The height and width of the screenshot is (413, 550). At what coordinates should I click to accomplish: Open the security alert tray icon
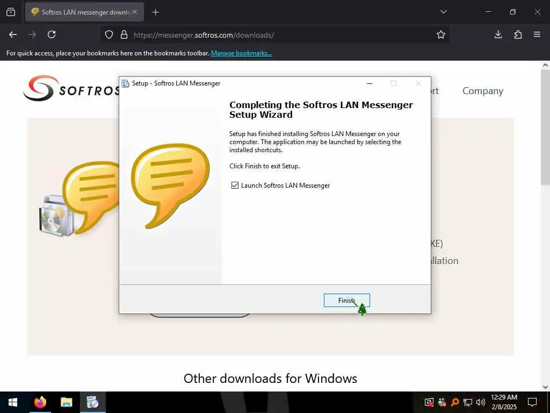[x=429, y=402]
